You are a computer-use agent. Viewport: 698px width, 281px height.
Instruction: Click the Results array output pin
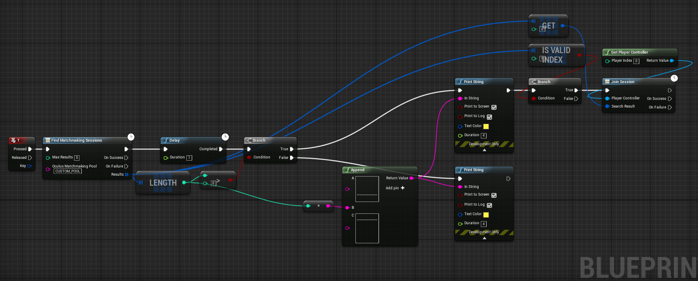click(126, 174)
